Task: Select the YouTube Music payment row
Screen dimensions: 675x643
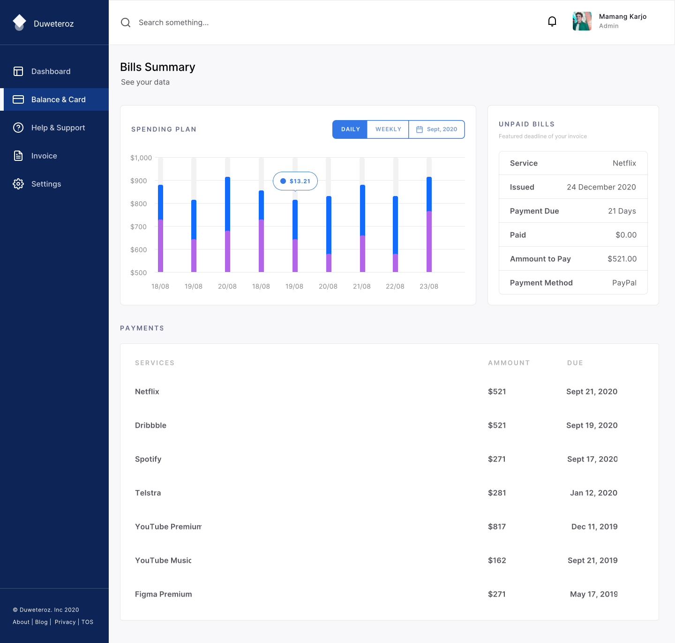Action: 389,560
